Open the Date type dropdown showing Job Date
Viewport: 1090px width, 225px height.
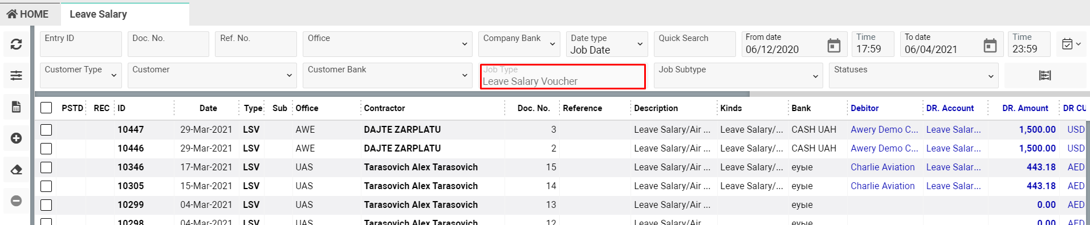[607, 44]
